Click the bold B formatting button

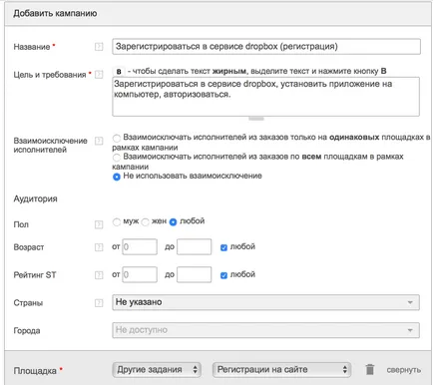pos(119,71)
